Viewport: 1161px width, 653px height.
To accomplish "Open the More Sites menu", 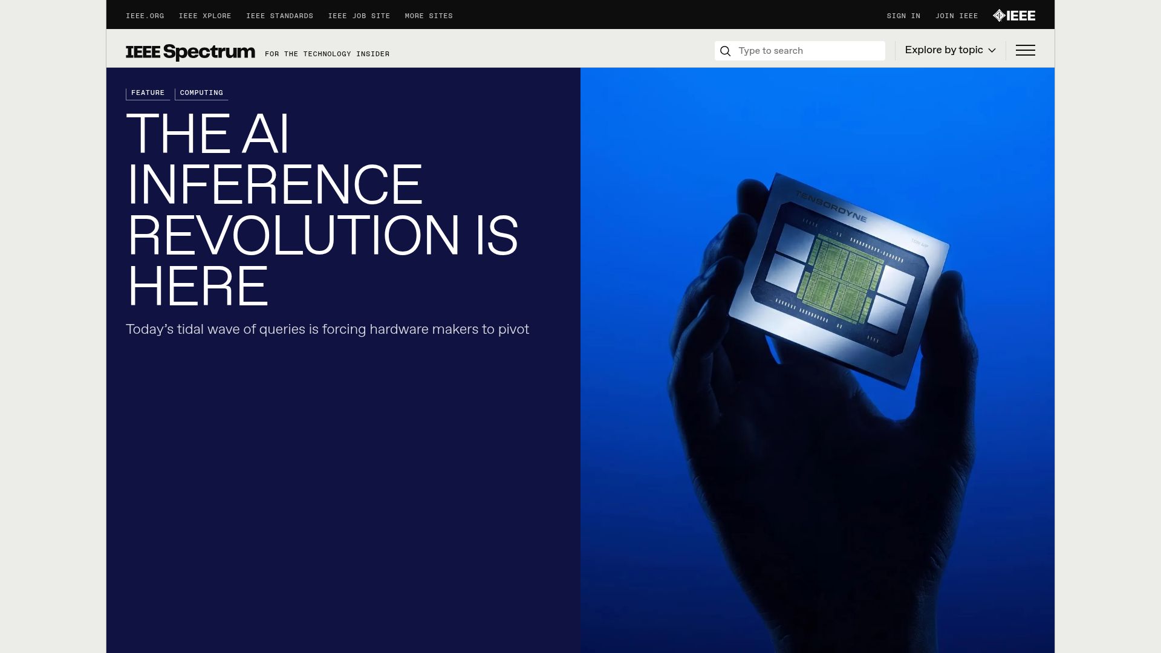I will (429, 16).
